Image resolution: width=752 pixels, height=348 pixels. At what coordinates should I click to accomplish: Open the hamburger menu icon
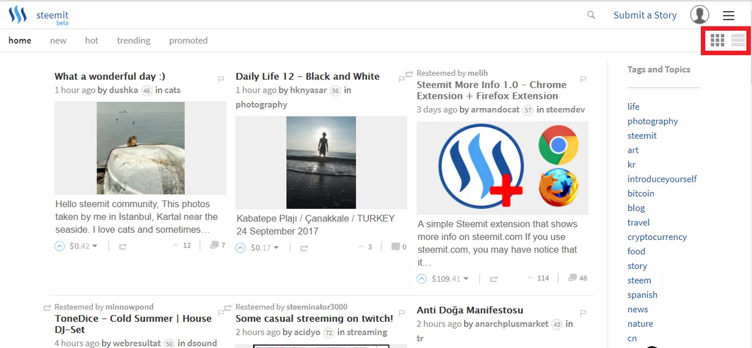728,16
